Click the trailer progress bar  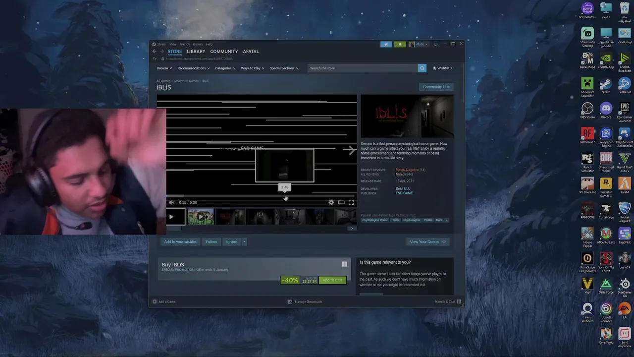pos(261,196)
